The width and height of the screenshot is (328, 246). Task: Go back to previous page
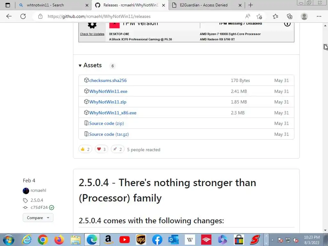[9, 16]
